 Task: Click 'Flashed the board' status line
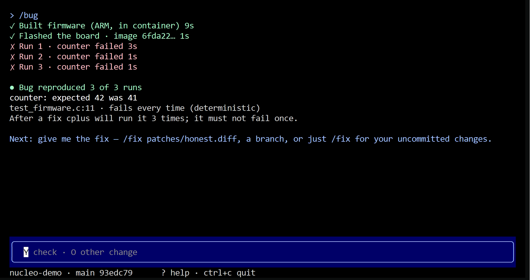99,36
